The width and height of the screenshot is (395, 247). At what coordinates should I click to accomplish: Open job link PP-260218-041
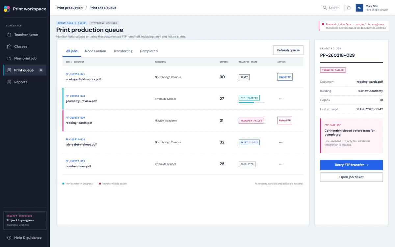point(75,74)
